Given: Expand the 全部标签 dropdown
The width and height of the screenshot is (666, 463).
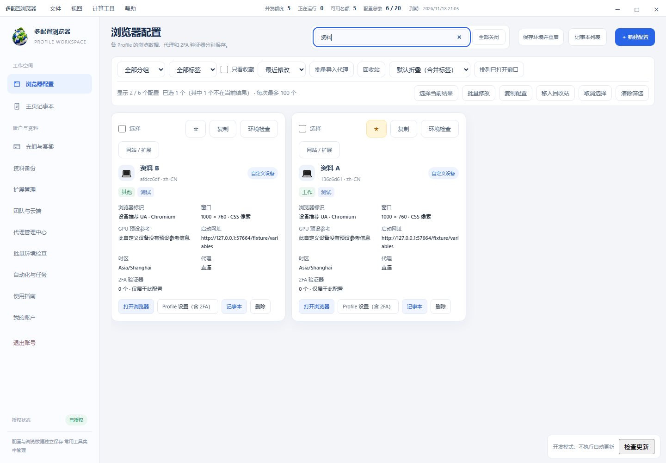Looking at the screenshot, I should [x=193, y=70].
